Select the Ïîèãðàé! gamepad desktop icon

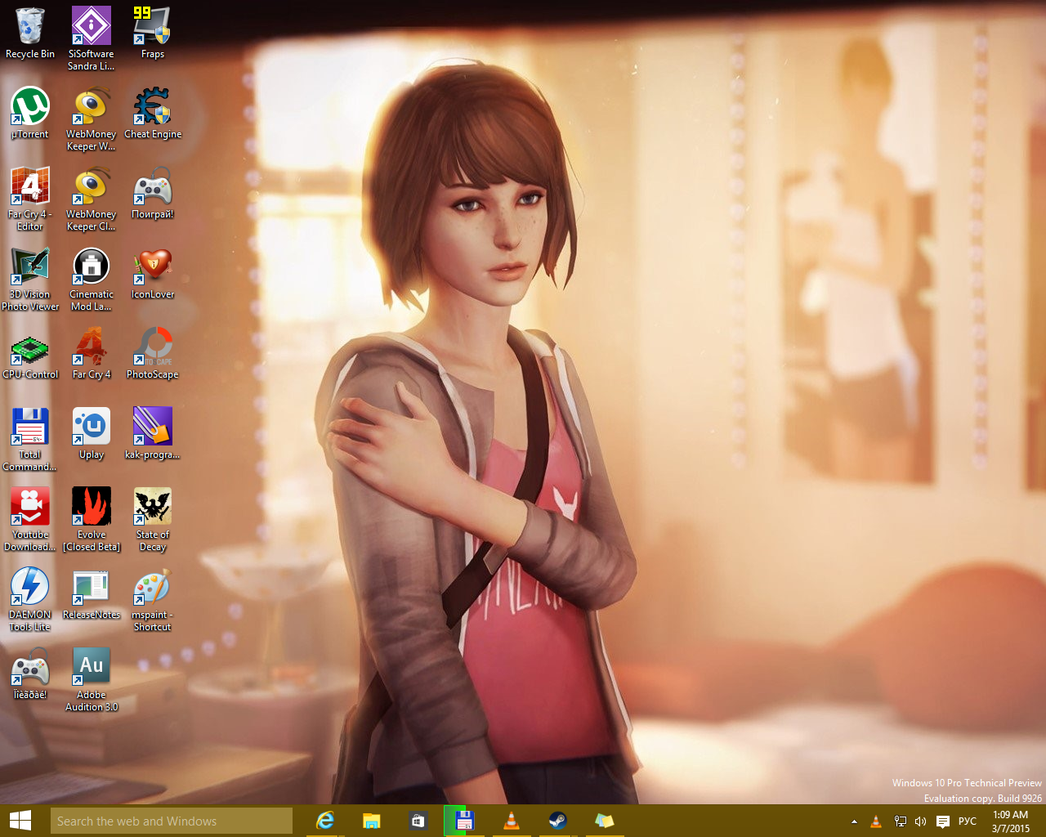click(x=30, y=674)
